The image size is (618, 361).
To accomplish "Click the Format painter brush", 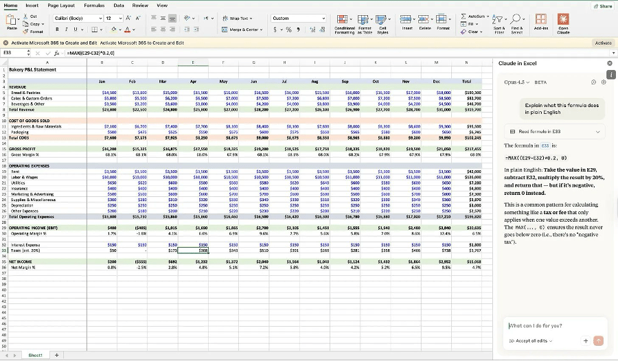I will pos(27,31).
